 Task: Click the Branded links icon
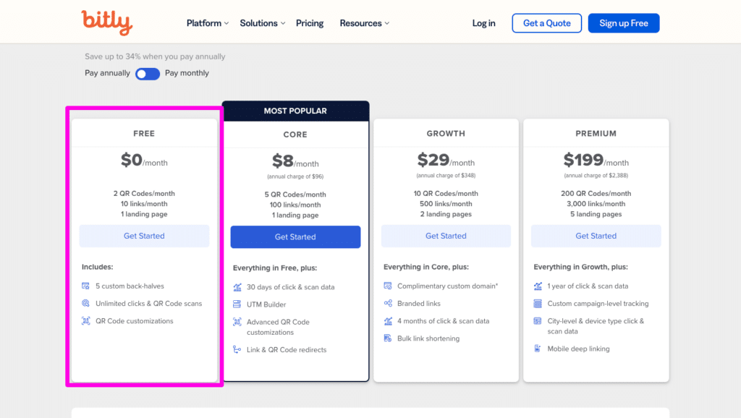tap(388, 303)
